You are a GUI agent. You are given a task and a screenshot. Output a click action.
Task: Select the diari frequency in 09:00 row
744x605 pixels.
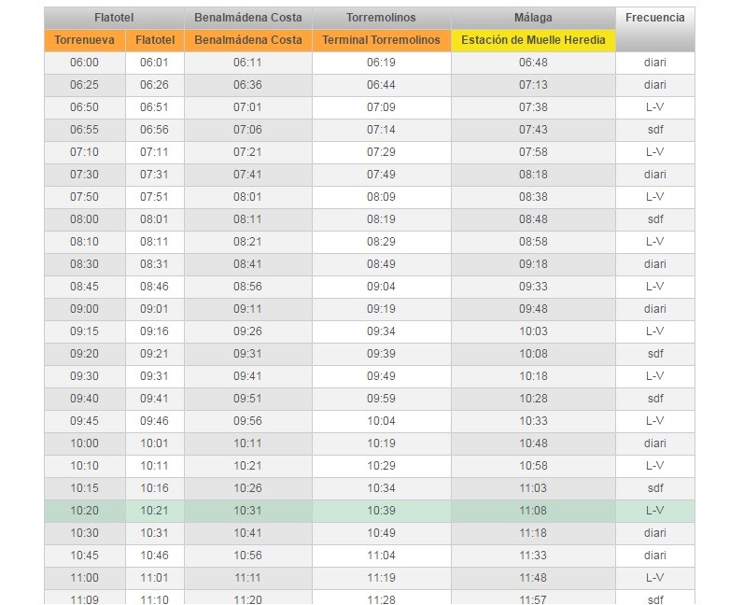point(654,309)
